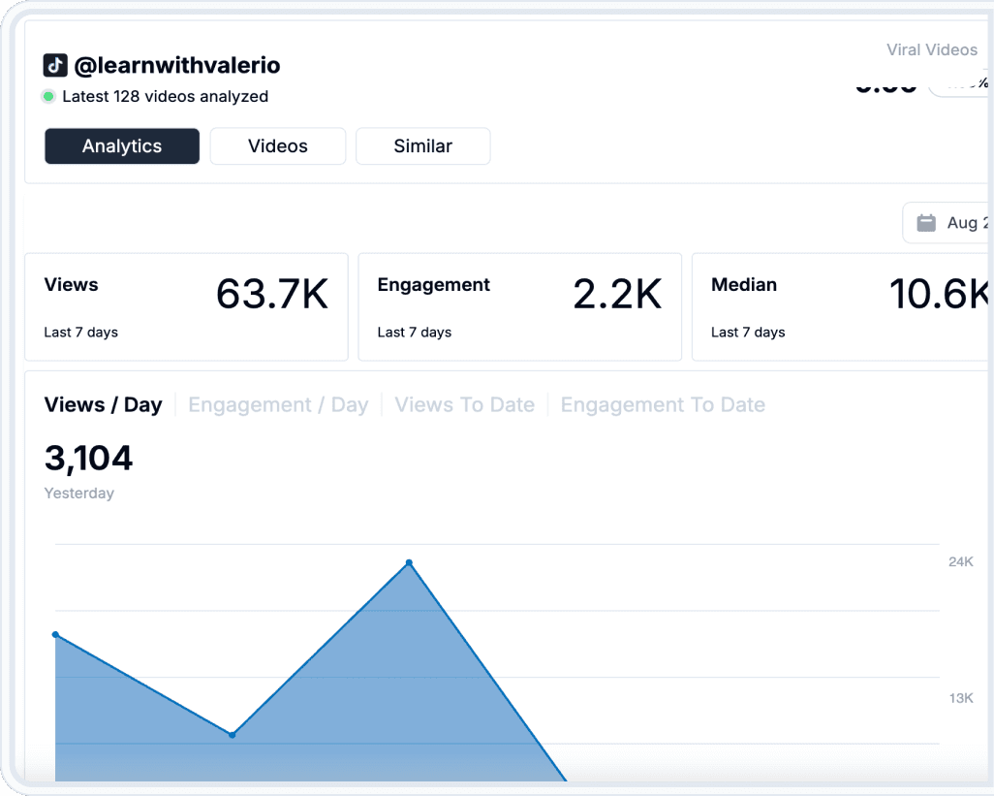994x796 pixels.
Task: Switch to Engagement / Day metric
Action: (x=278, y=404)
